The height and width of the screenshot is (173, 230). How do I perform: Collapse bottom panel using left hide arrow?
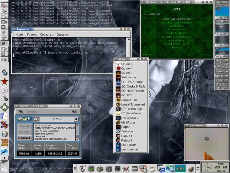click(75, 168)
